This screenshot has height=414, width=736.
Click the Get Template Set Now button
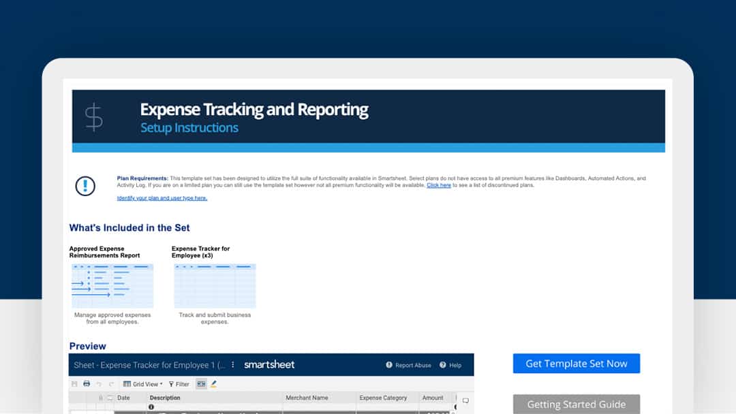point(576,363)
